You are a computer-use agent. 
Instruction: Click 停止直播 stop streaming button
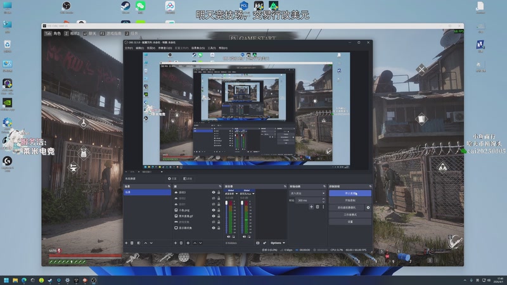coord(350,193)
